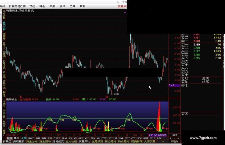This screenshot has height=145, width=225.
Task: Switch indicator to DMA
Action: coord(44,138)
